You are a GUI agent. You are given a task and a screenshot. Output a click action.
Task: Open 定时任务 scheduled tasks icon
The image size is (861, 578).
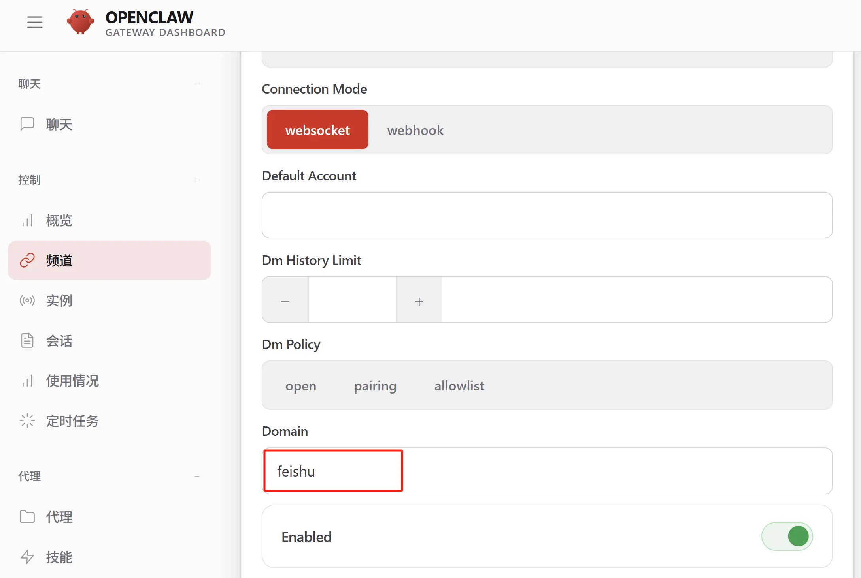[27, 420]
